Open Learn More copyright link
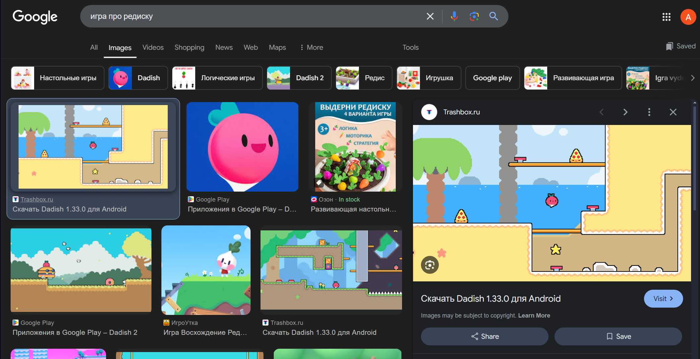The width and height of the screenshot is (700, 359). click(x=534, y=316)
